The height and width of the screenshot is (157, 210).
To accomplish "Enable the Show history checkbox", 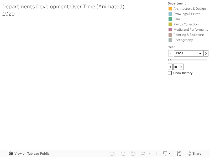I will coord(170,73).
